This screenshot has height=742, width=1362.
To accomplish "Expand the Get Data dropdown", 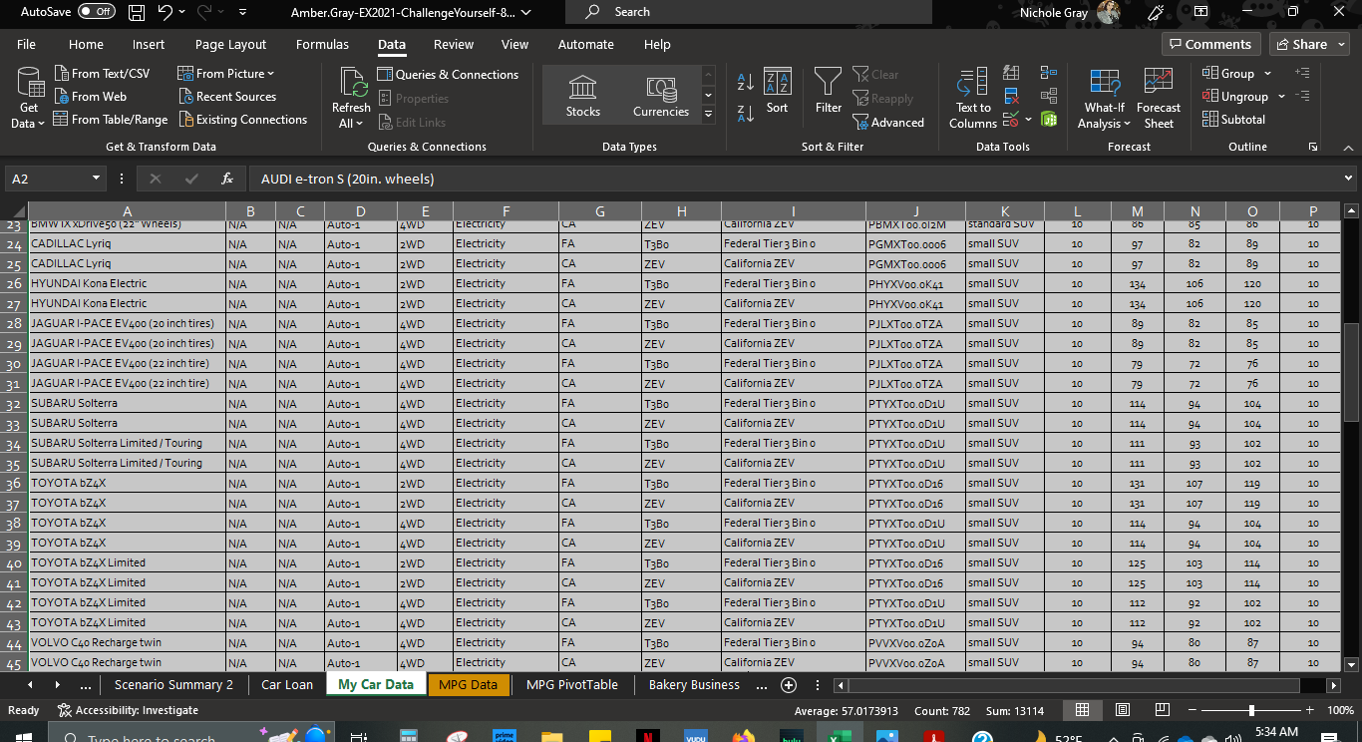I will [x=28, y=97].
